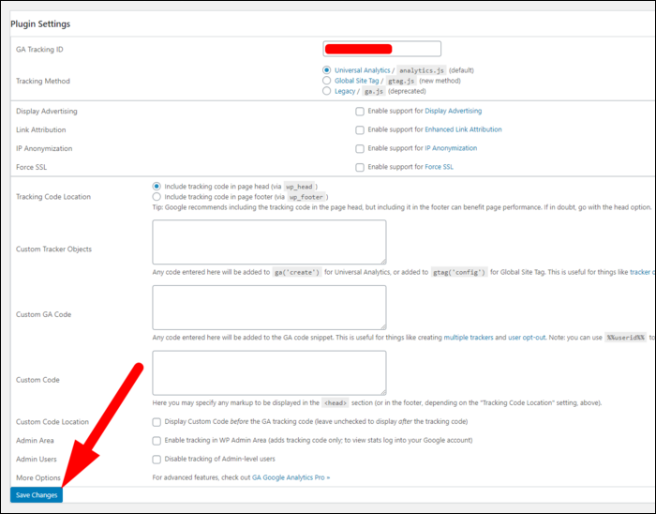Open the Display Advertising link
This screenshot has height=514, width=656.
pyautogui.click(x=453, y=111)
